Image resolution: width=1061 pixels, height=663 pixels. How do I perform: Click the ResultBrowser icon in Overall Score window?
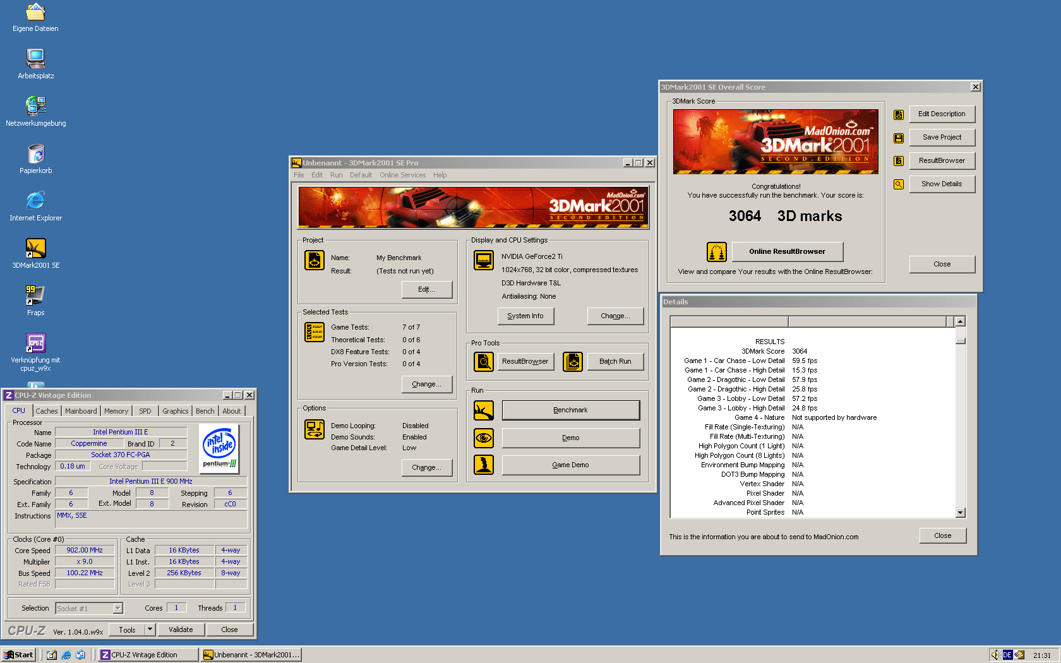[x=899, y=161]
